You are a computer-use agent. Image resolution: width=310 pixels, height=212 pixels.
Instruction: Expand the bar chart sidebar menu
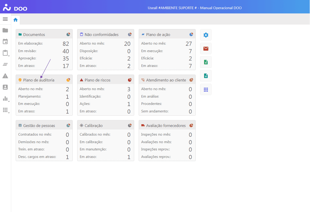click(x=6, y=99)
